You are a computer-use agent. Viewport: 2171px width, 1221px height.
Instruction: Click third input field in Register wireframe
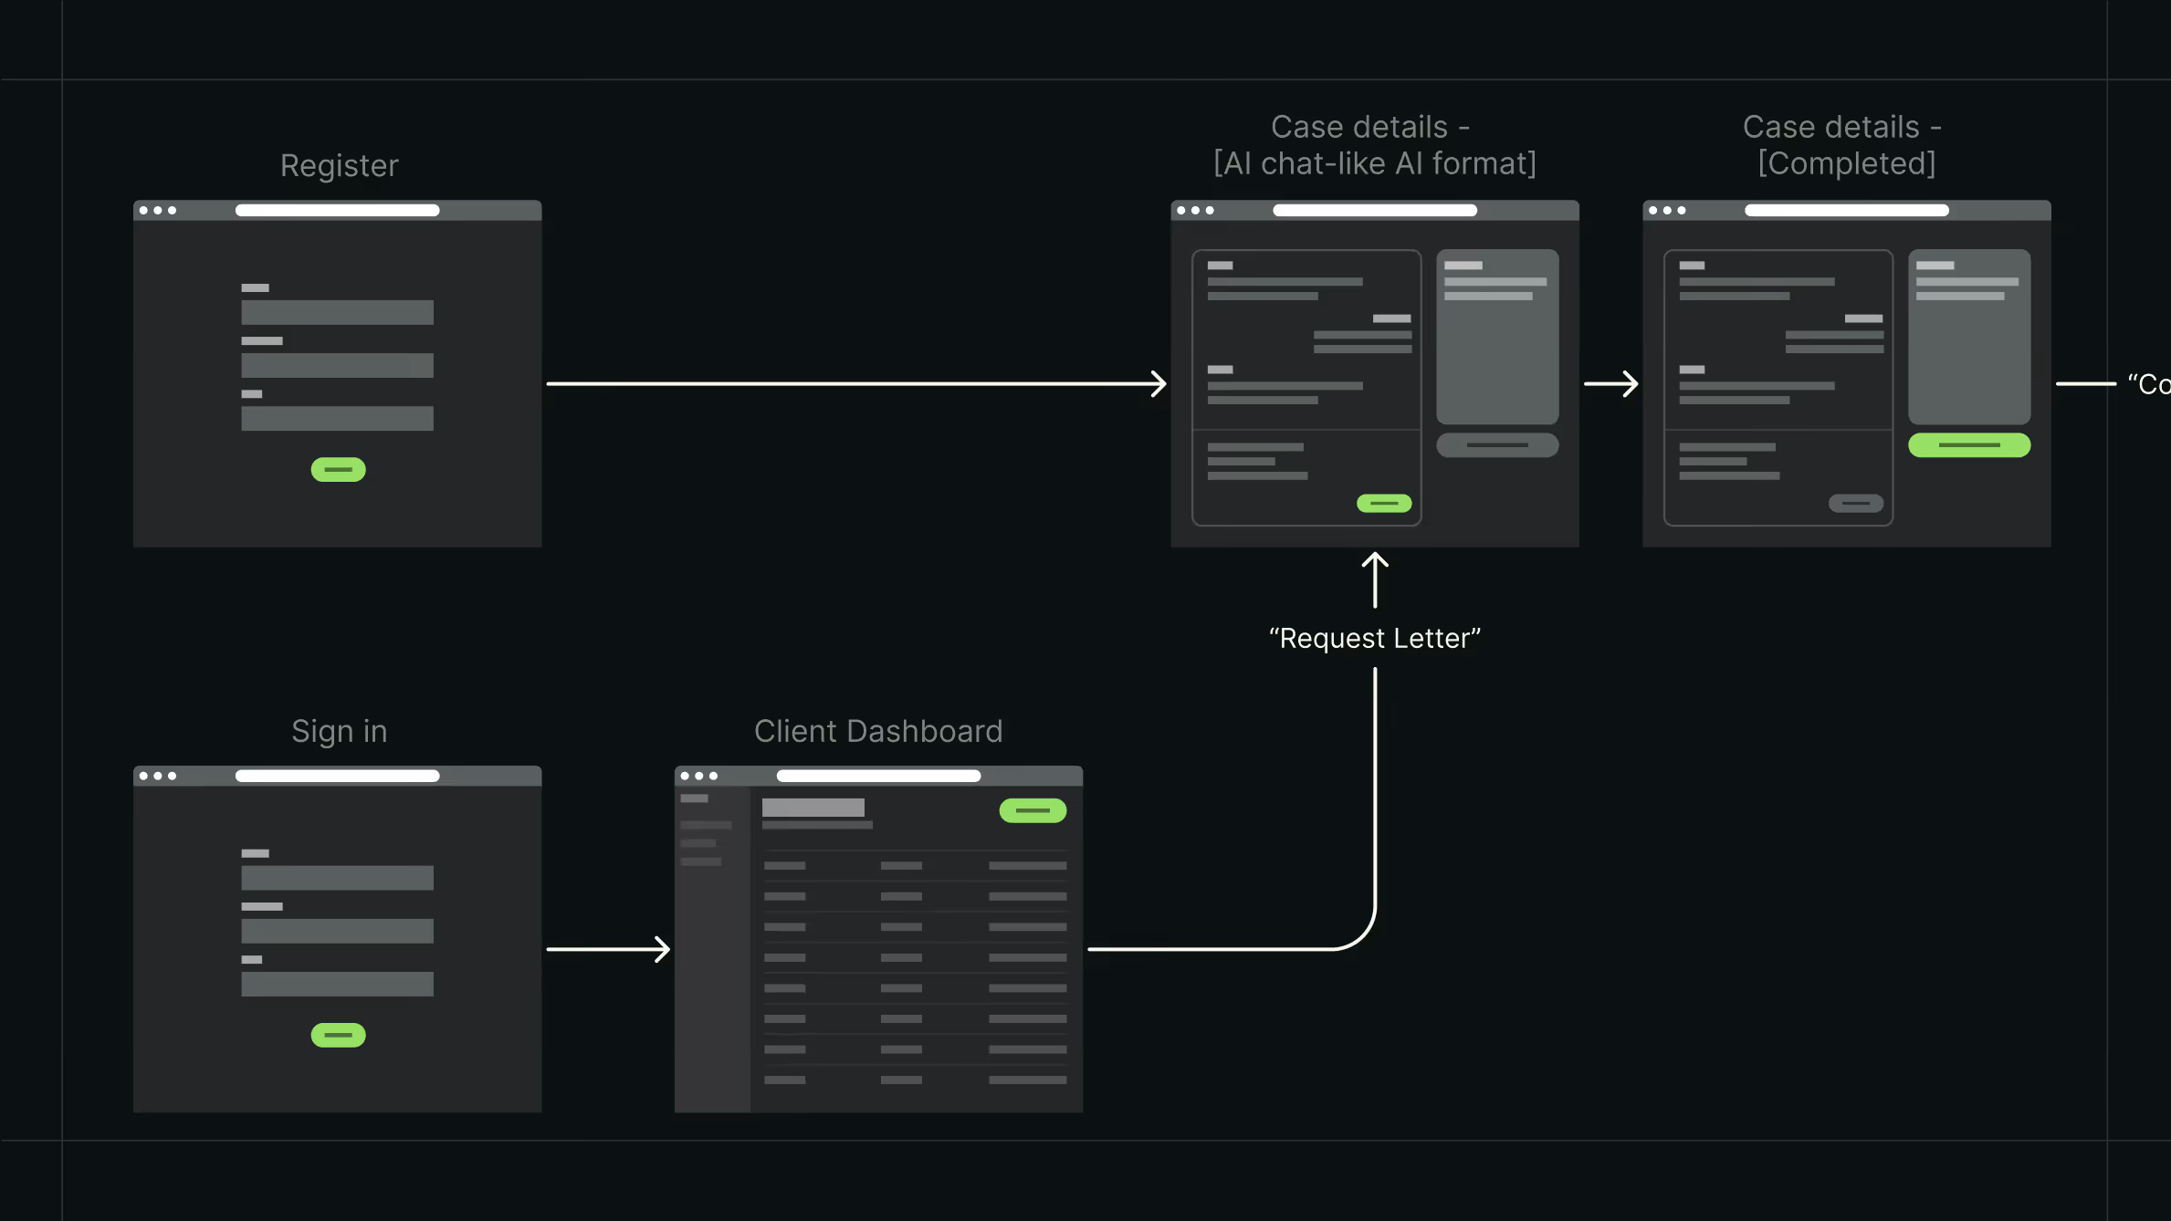(337, 418)
